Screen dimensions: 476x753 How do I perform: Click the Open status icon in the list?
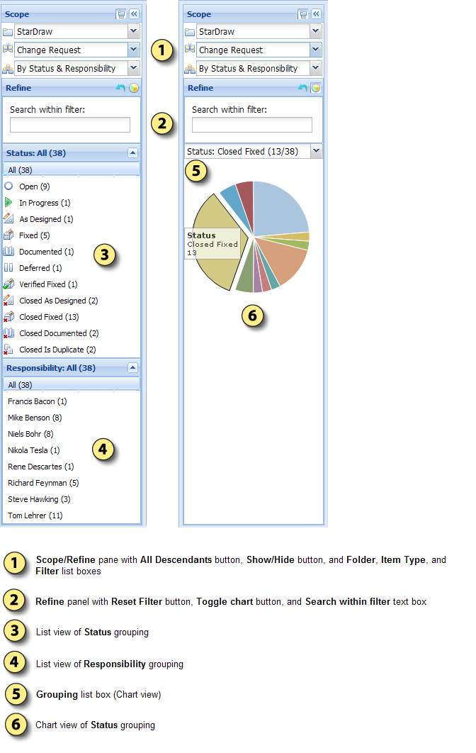pyautogui.click(x=8, y=186)
